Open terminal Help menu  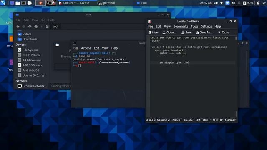pos(114,48)
